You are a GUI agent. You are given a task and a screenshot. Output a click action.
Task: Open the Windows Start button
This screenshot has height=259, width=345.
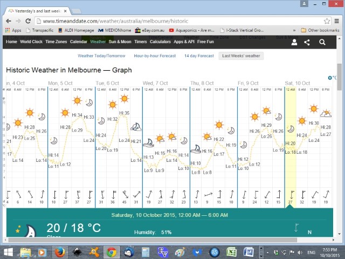pyautogui.click(x=8, y=252)
